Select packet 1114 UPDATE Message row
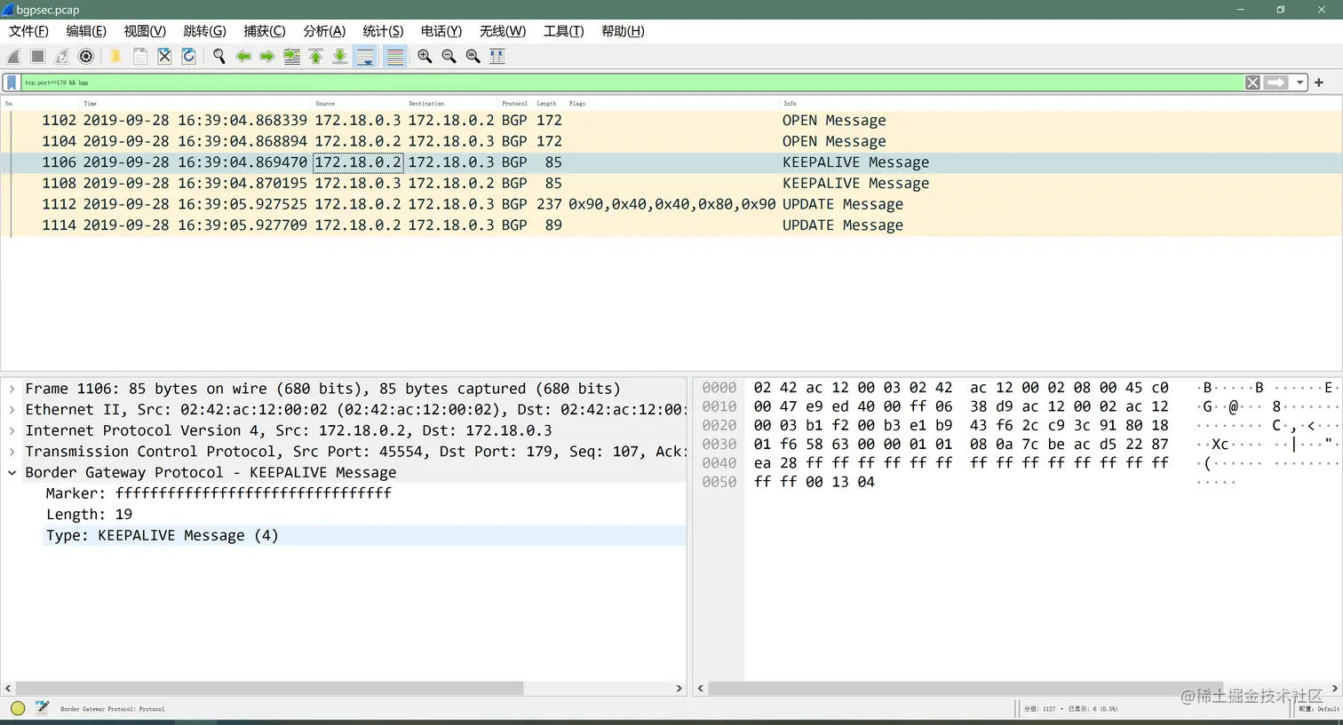This screenshot has height=725, width=1343. pos(671,225)
